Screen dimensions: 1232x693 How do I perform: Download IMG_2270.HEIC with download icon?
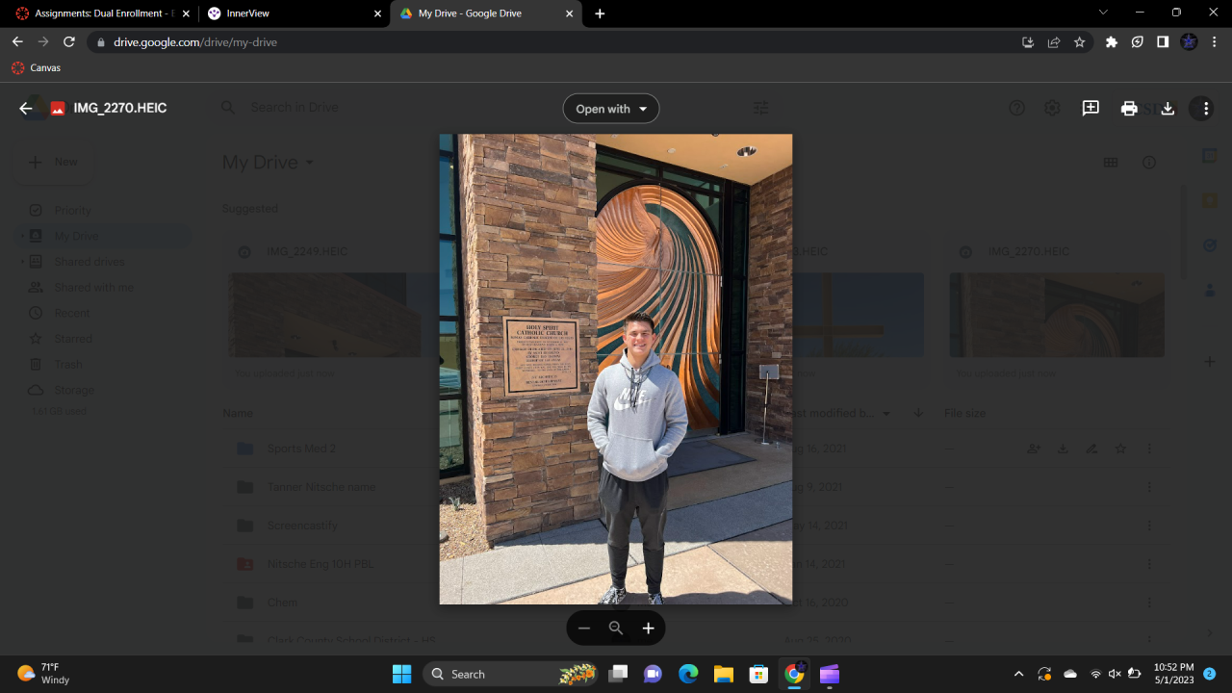tap(1168, 109)
